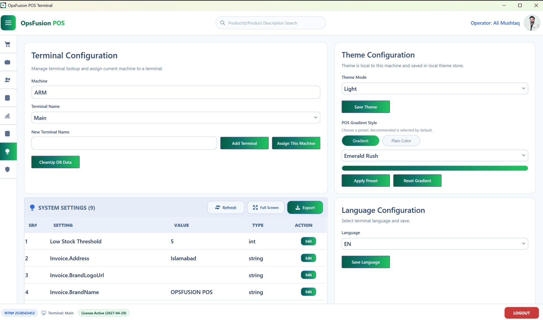This screenshot has width=543, height=320.
Task: Click the SYSTEM SETTINGS (9) heading
Action: pyautogui.click(x=67, y=208)
